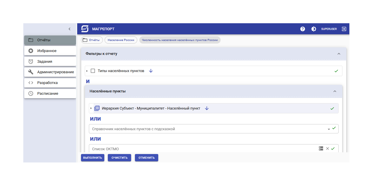Click the folder icon in Отчёты breadcrumb
The width and height of the screenshot is (373, 186).
tap(85, 40)
